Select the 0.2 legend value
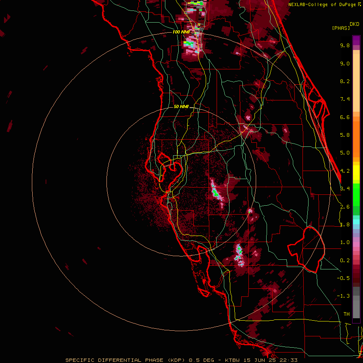363x363 pixels. click(345, 260)
